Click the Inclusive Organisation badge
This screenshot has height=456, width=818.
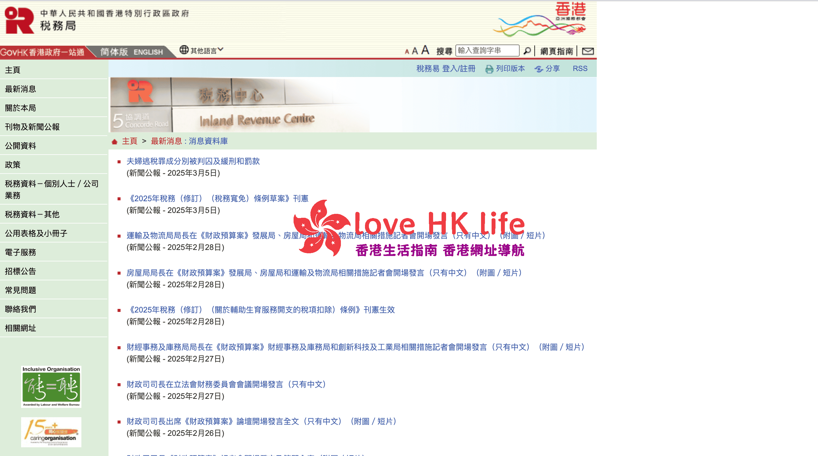[51, 387]
